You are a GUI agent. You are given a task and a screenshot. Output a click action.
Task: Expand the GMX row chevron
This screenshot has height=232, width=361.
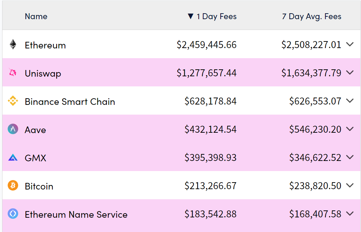coord(350,157)
